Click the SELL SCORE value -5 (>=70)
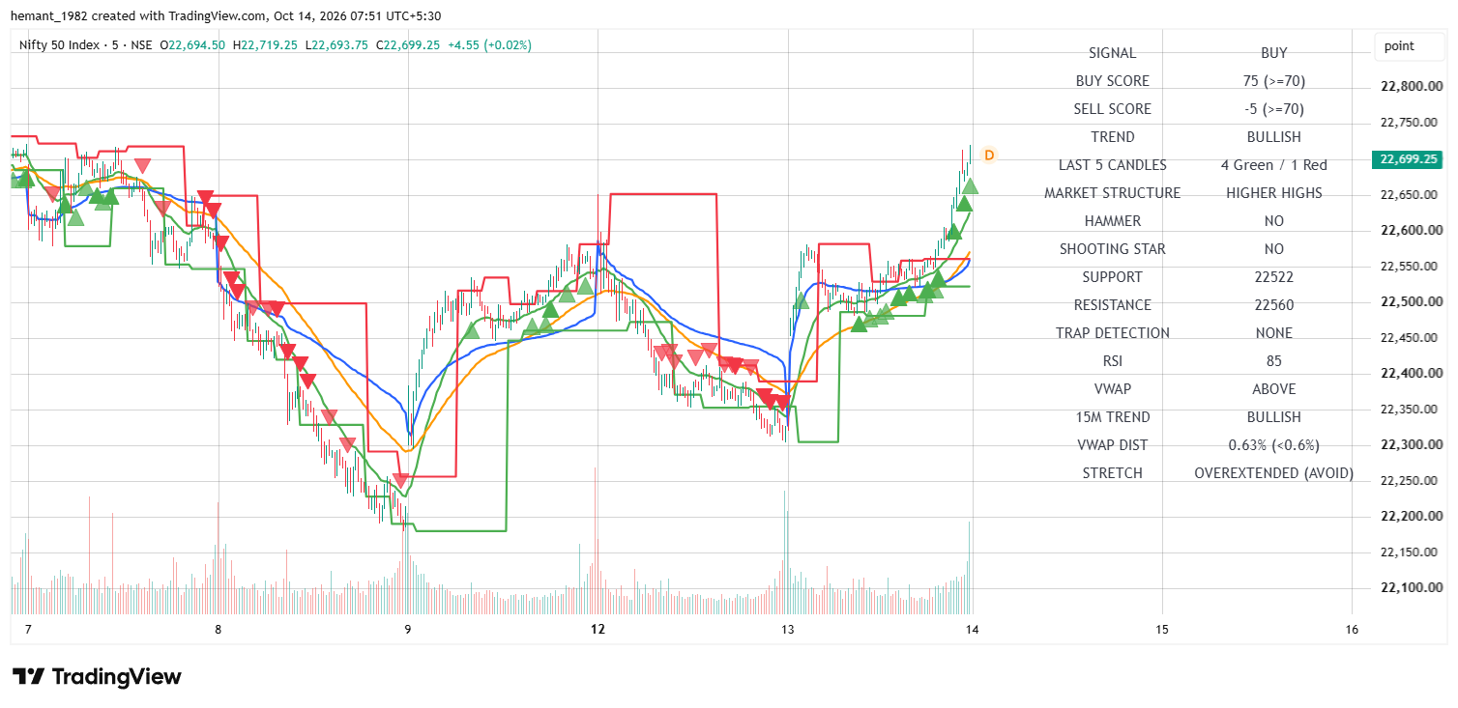1458x708 pixels. point(1274,109)
